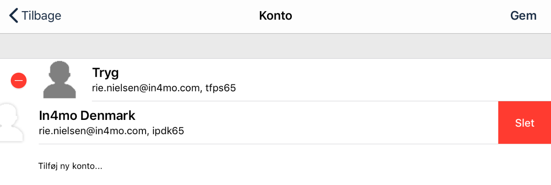
Task: Delete account using the red Slet button
Action: click(524, 123)
